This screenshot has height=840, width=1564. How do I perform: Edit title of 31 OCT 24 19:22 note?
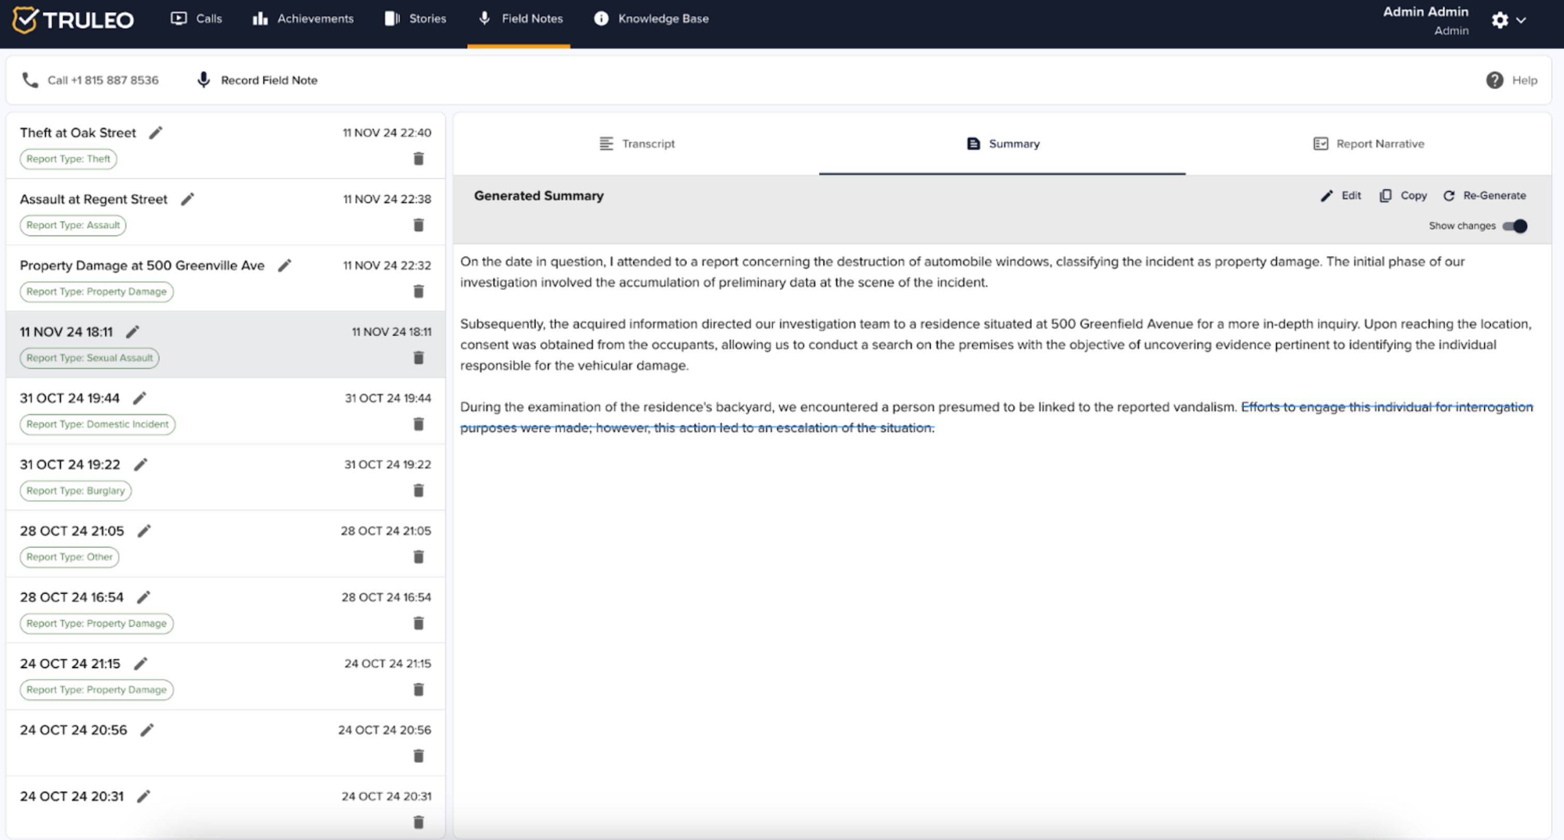click(x=141, y=464)
